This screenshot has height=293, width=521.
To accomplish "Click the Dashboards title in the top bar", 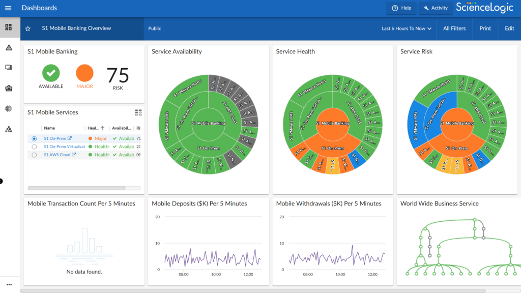I will 39,8.
